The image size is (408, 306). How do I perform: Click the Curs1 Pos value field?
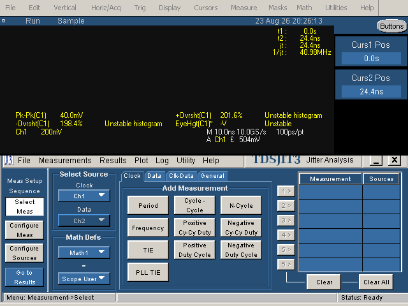coord(371,58)
